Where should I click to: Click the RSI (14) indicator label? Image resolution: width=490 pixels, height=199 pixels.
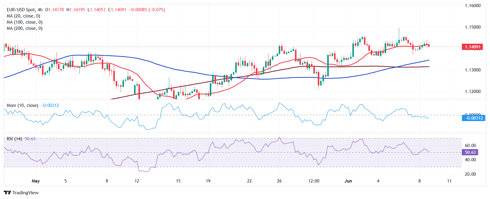tap(14, 139)
